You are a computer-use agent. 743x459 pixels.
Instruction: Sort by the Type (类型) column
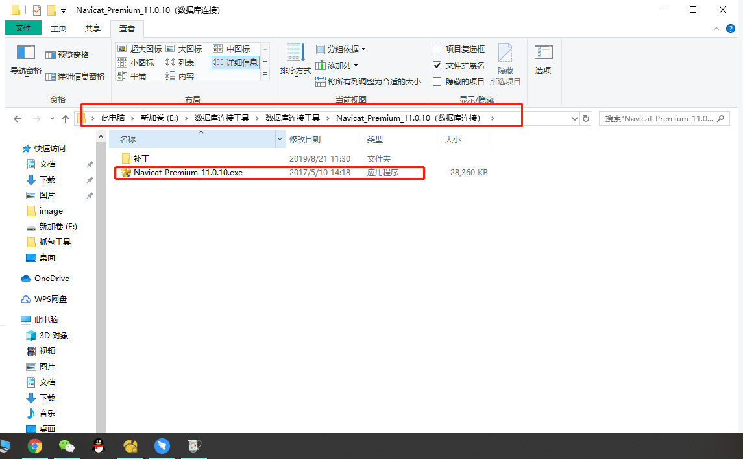[402, 140]
